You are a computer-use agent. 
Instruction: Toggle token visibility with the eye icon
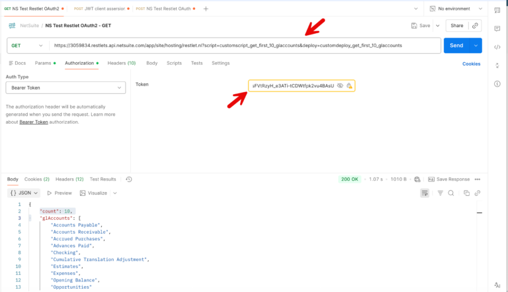[340, 86]
